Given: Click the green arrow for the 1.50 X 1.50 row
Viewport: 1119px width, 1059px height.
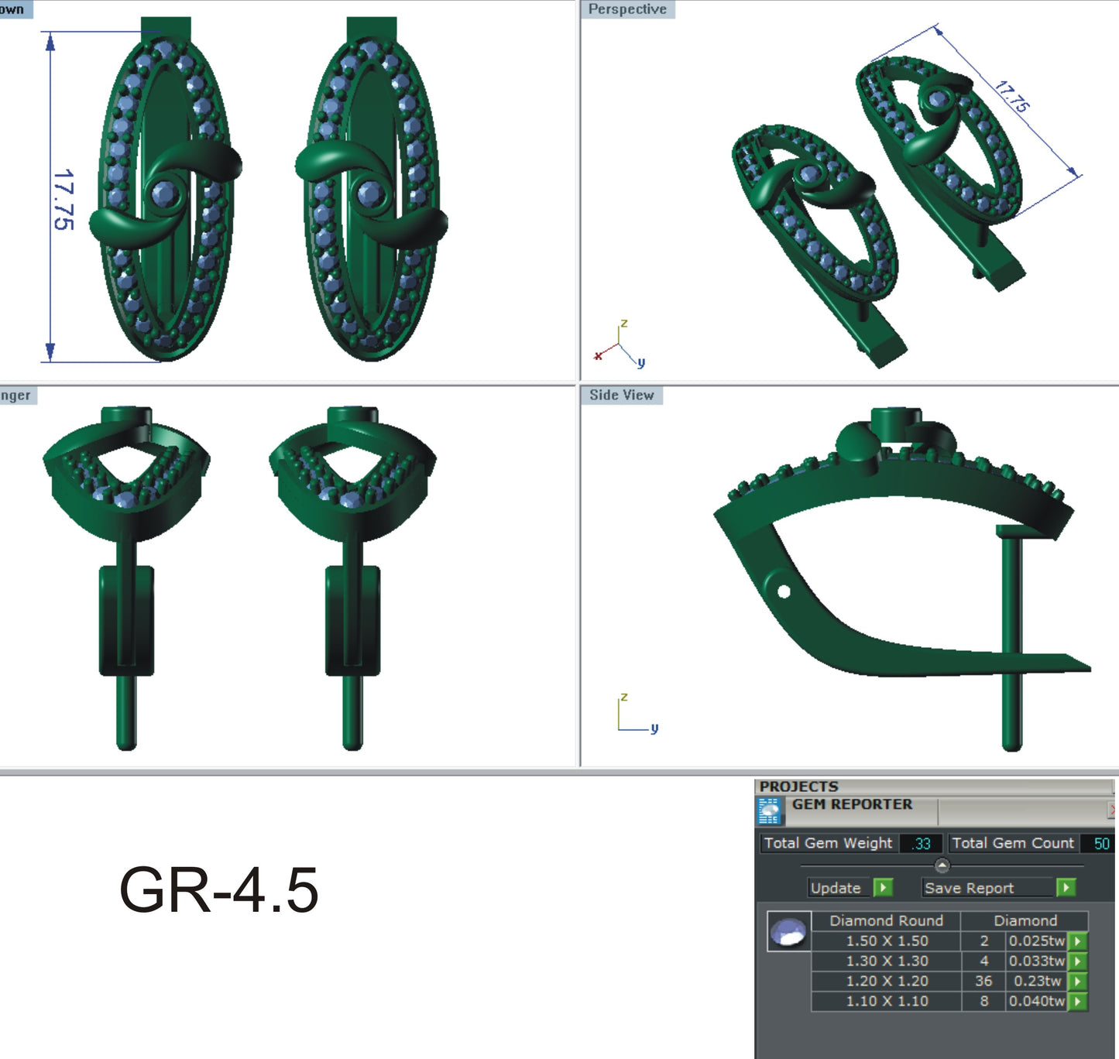Looking at the screenshot, I should (1076, 942).
